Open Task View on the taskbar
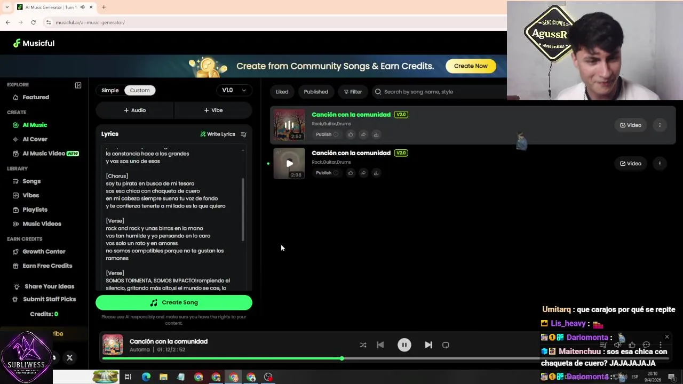 pos(128,377)
